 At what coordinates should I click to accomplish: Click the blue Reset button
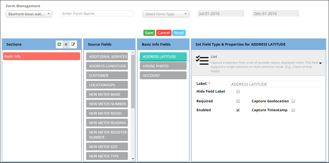point(179,33)
